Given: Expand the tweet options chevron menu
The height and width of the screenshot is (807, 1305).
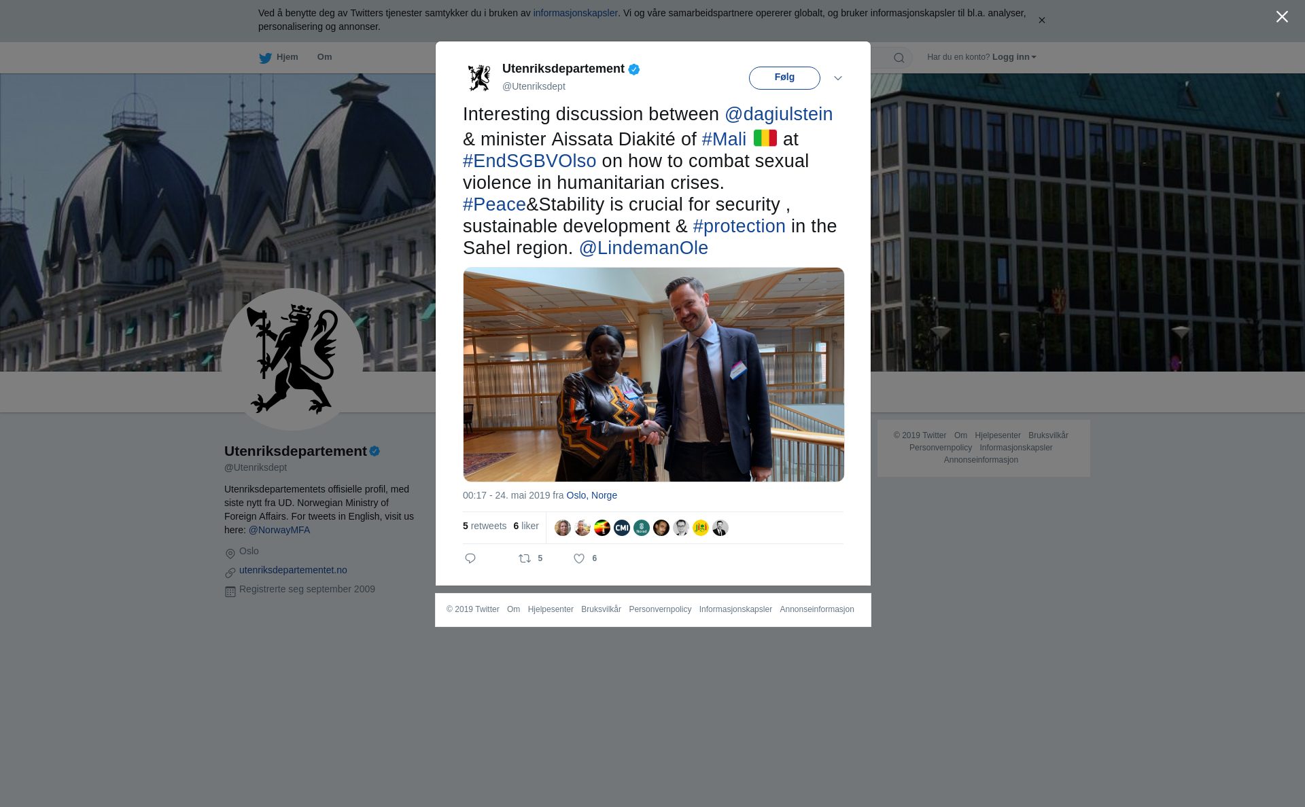Looking at the screenshot, I should (838, 78).
